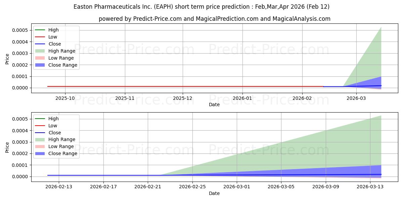The height and width of the screenshot is (201, 403).
Task: Click the 0.0005 price tick on top chart
Action: [x=20, y=30]
